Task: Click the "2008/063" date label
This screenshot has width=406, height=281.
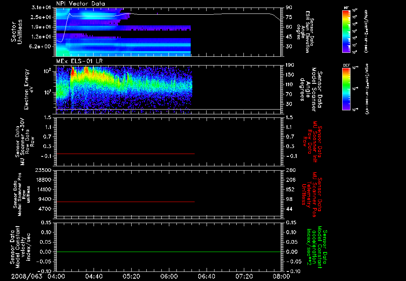Action: (27, 276)
